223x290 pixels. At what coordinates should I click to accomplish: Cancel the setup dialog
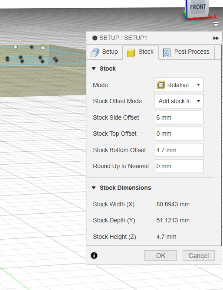coord(199,256)
